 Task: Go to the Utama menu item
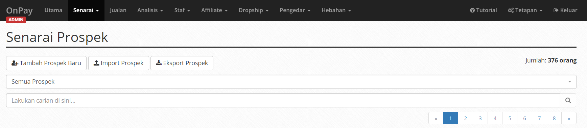click(x=53, y=10)
